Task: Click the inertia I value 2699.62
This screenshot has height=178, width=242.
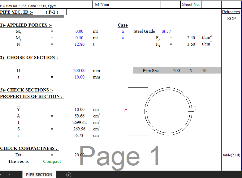Action: pyautogui.click(x=79, y=122)
